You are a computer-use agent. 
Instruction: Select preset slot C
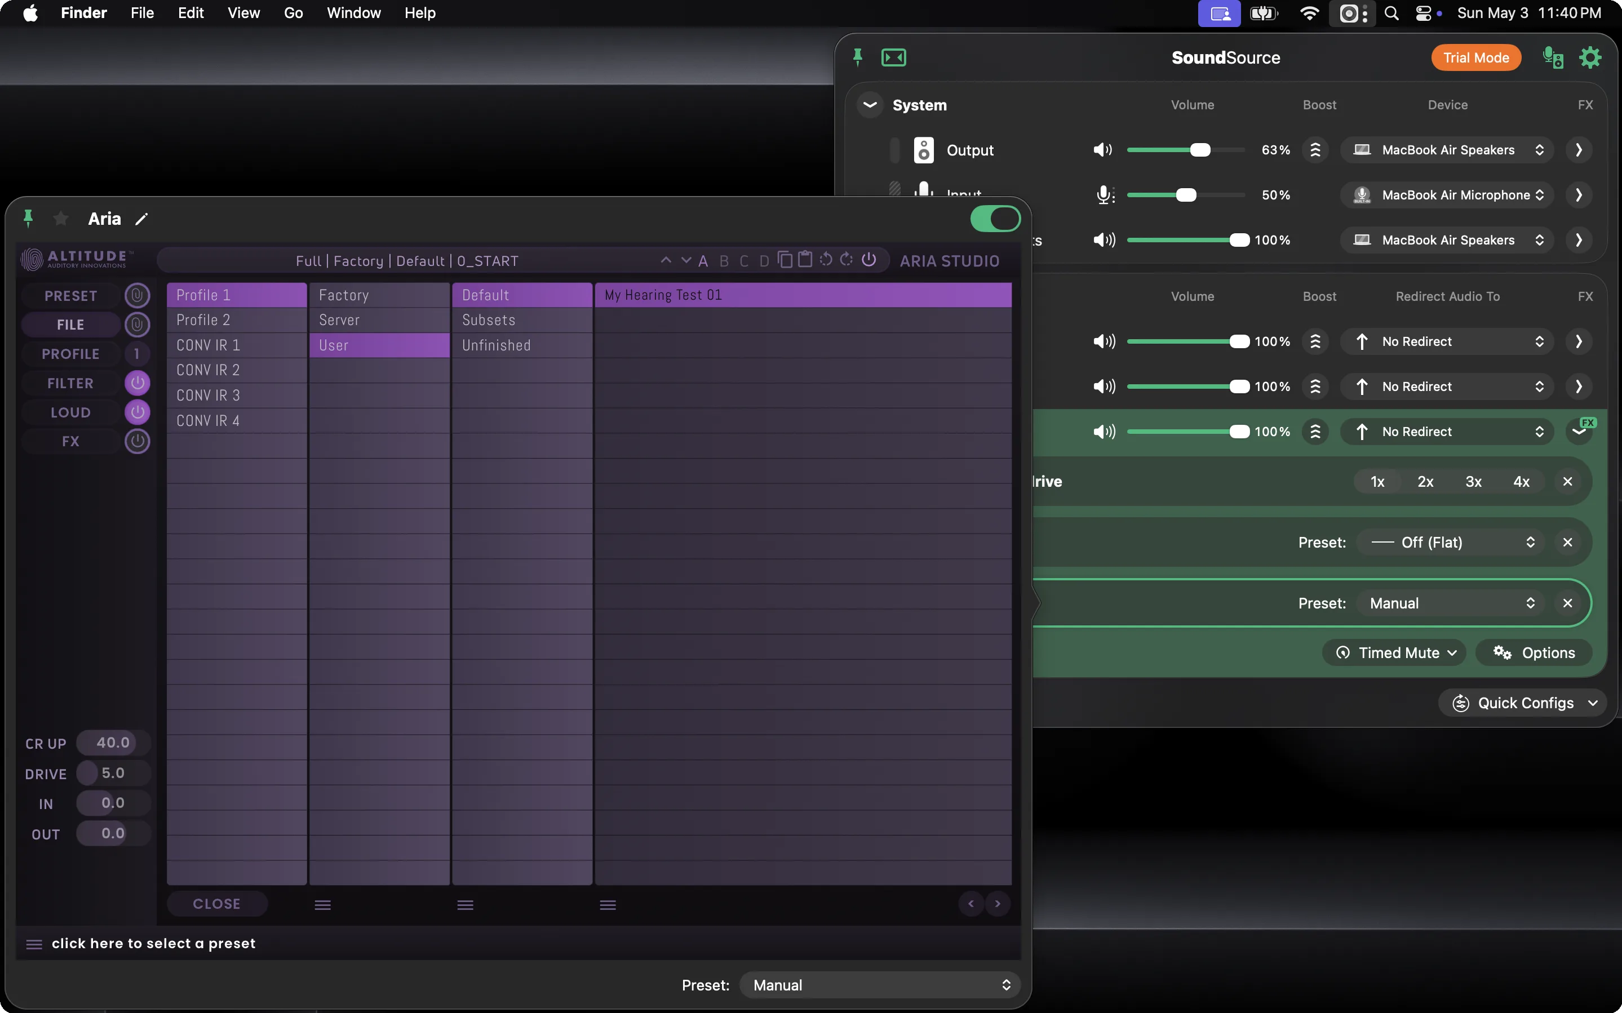[744, 261]
